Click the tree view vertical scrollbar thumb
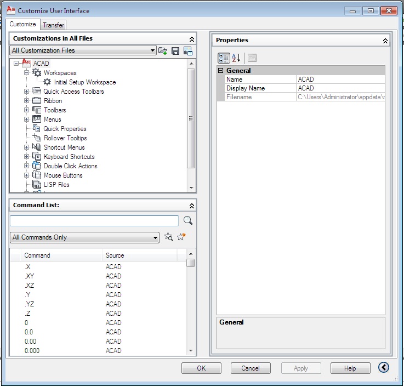404x387 pixels. 191,118
